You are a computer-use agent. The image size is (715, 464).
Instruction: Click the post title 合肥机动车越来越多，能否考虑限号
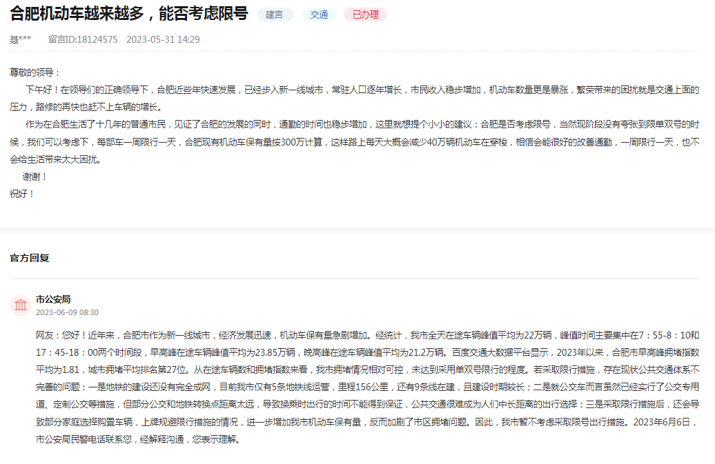point(129,14)
